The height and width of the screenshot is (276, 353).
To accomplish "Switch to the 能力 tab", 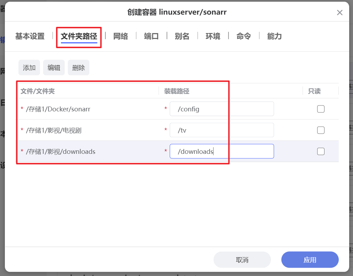I will pyautogui.click(x=274, y=36).
